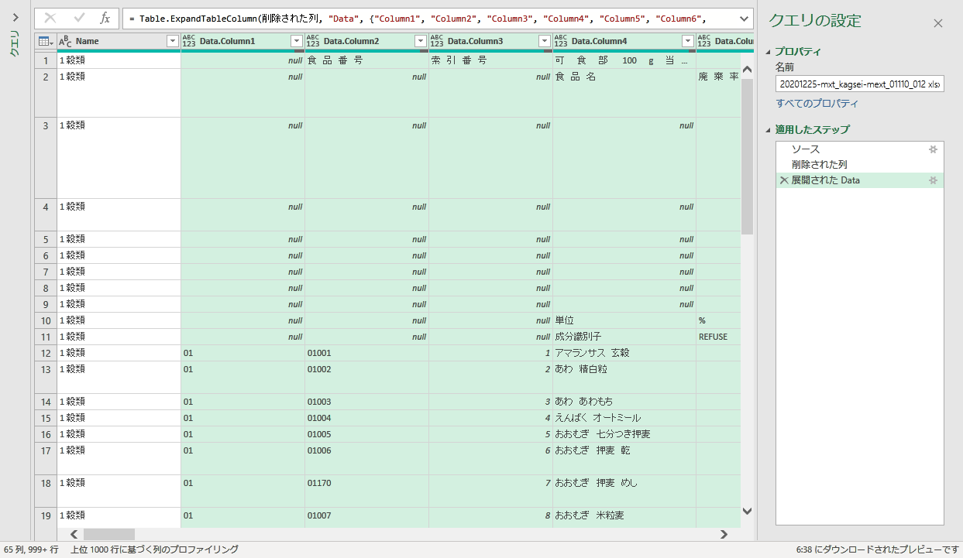Select the cell 01001
The height and width of the screenshot is (558, 963).
coord(366,353)
